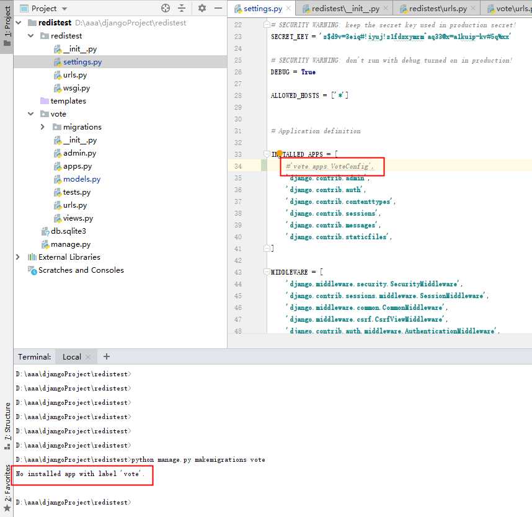Image resolution: width=532 pixels, height=517 pixels.
Task: Expand the migrations folder
Action: pos(42,127)
